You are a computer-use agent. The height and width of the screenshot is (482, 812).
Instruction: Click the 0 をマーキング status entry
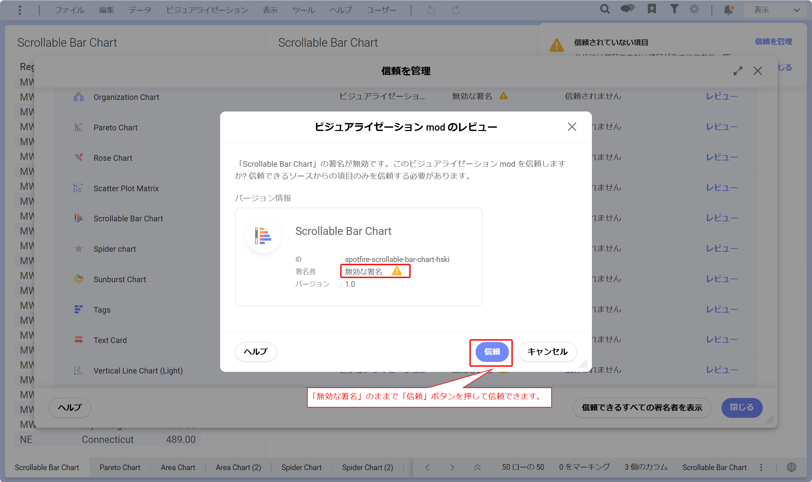point(584,467)
